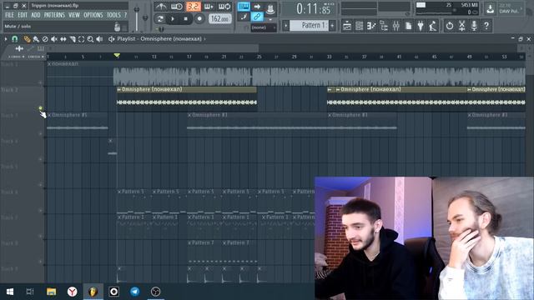Add new pattern with plus button

(x=332, y=26)
